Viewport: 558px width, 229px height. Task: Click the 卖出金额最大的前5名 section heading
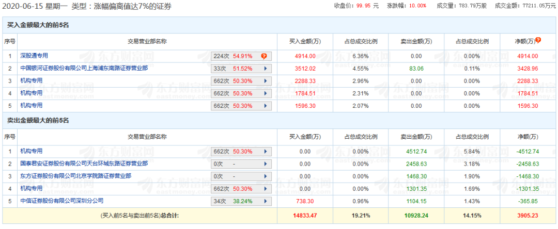pyautogui.click(x=38, y=120)
